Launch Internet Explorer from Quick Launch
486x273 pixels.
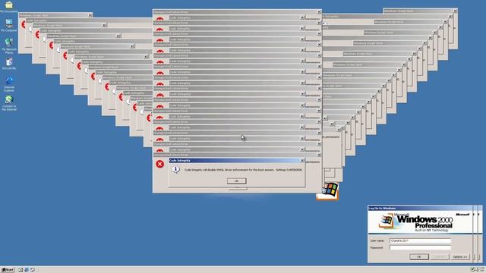pos(27,270)
